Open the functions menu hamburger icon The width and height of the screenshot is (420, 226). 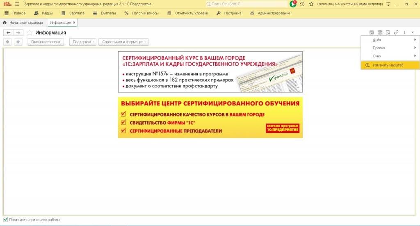coord(17,4)
